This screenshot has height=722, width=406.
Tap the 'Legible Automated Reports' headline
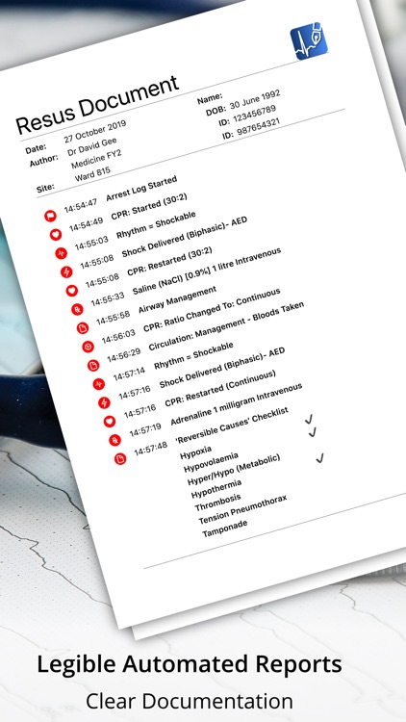tap(190, 665)
